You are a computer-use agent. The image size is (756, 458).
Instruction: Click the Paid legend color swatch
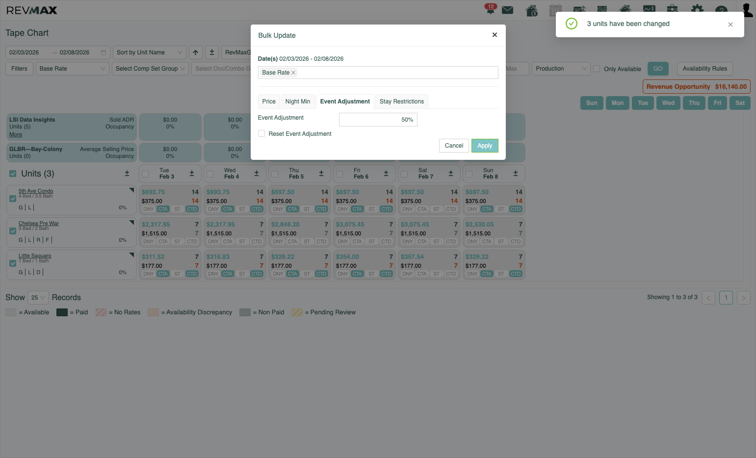tap(62, 312)
